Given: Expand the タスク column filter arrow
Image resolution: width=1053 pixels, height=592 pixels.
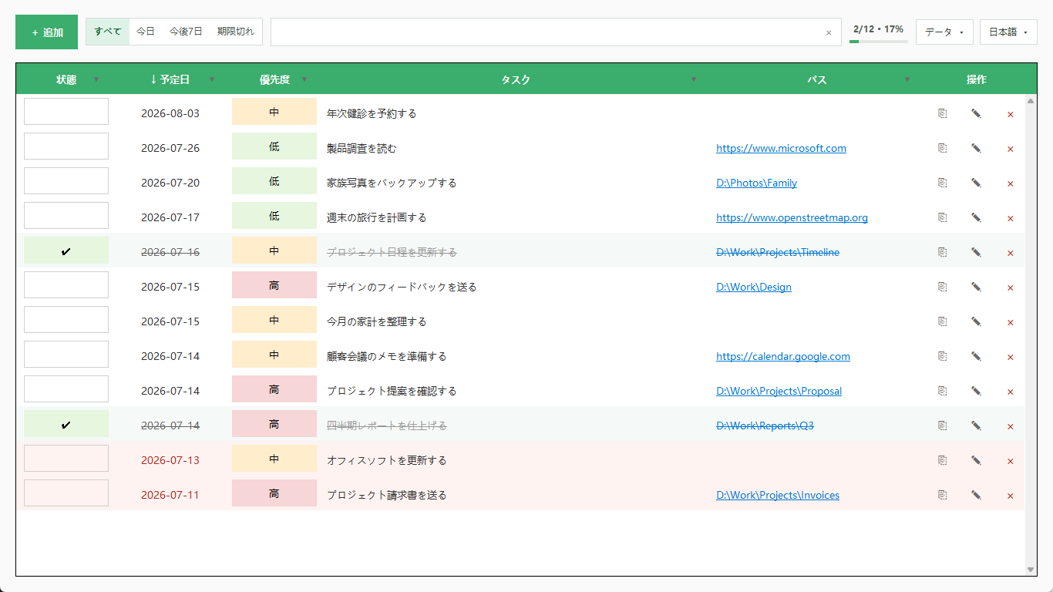Looking at the screenshot, I should (x=693, y=79).
